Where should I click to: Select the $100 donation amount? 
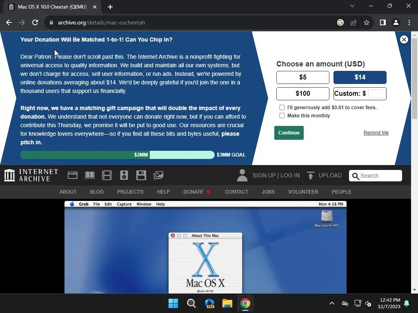tap(303, 94)
